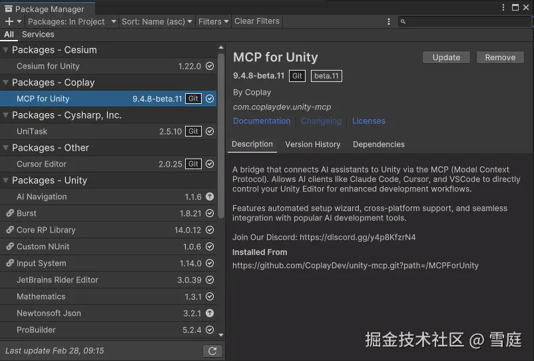Click installed checkmark icon on MCP for Unity row
This screenshot has width=534, height=361.
point(210,99)
